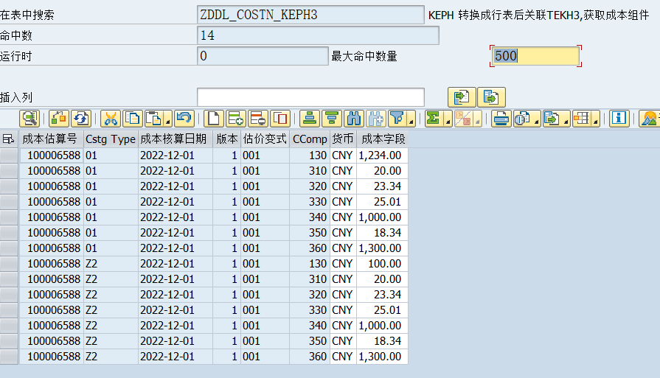Click amount 1,000.00 in the Z2 row
660x378 pixels.
tap(382, 326)
